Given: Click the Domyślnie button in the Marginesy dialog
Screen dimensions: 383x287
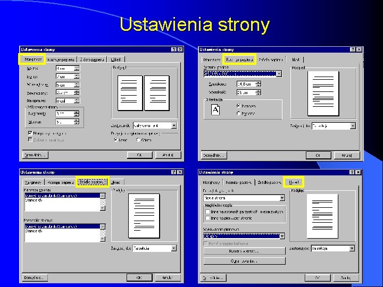Looking at the screenshot, I should 35,155.
